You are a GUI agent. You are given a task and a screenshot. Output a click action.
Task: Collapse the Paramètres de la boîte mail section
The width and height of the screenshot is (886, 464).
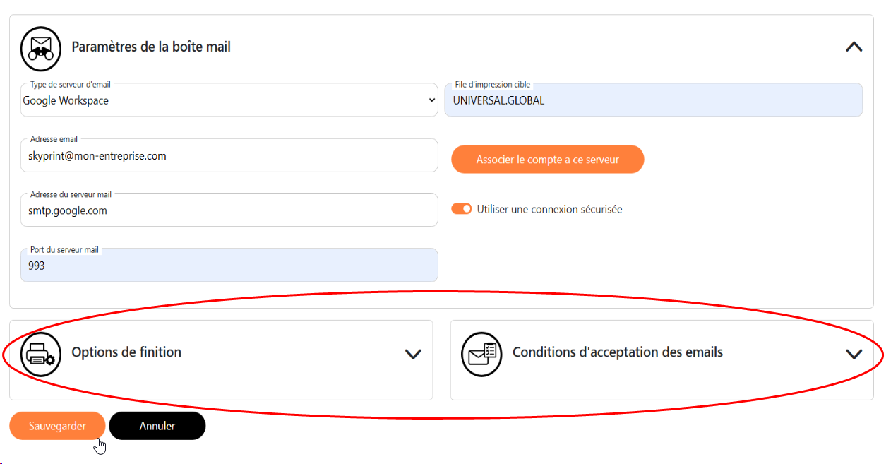[x=854, y=47]
